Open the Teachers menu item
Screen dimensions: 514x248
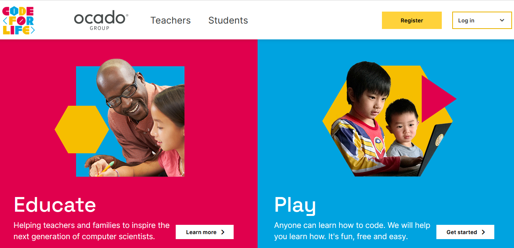[171, 20]
